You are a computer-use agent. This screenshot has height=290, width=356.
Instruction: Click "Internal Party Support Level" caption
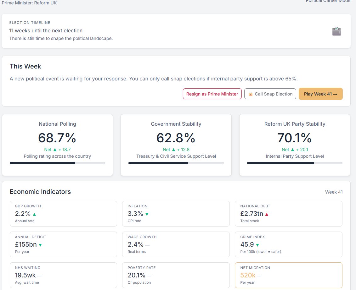[295, 156]
